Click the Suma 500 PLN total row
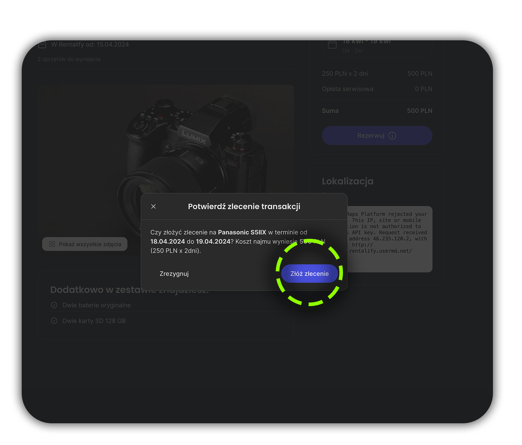 tap(377, 111)
